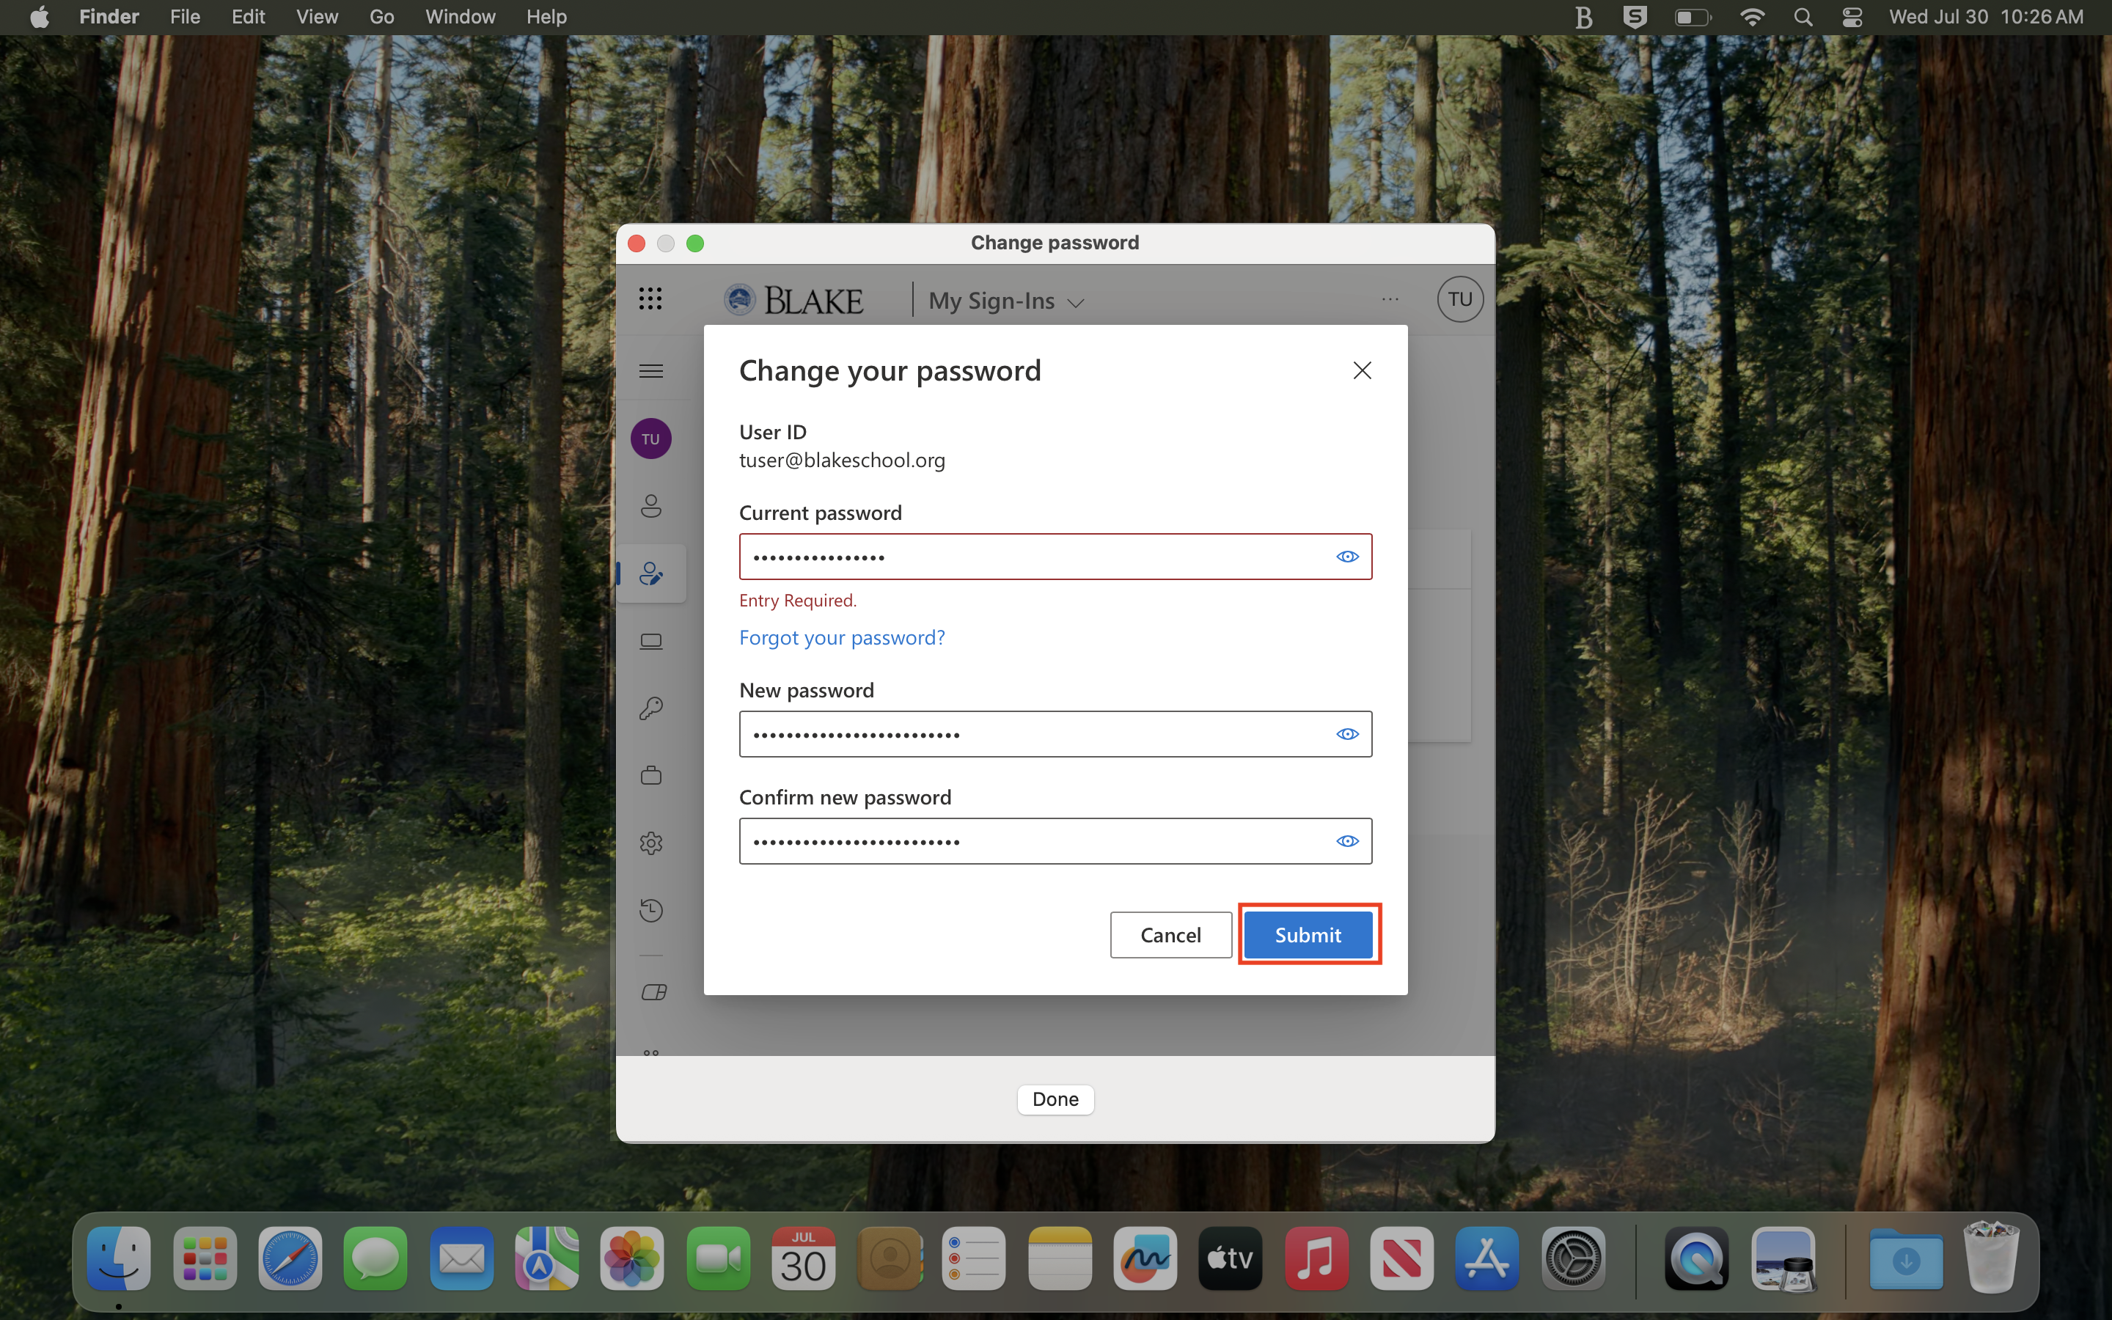
Task: Open Messages from the Dock
Action: click(375, 1258)
